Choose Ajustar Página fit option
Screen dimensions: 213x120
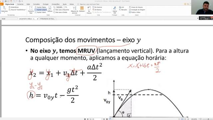pyautogui.click(x=40, y=7)
